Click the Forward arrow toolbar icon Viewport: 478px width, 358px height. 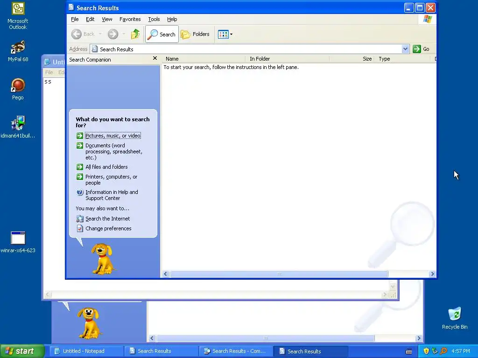[x=113, y=34]
